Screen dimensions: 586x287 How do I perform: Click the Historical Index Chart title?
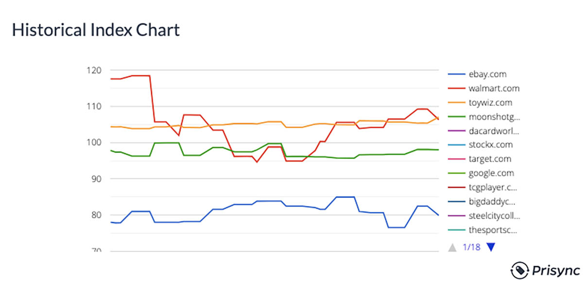96,30
